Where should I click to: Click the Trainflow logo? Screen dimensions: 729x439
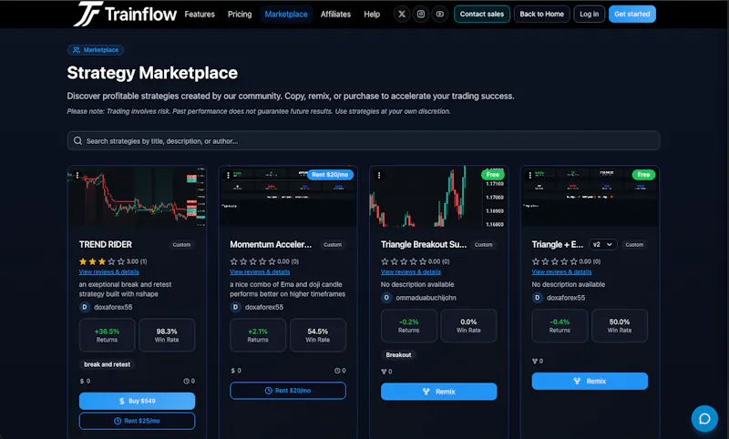(125, 14)
